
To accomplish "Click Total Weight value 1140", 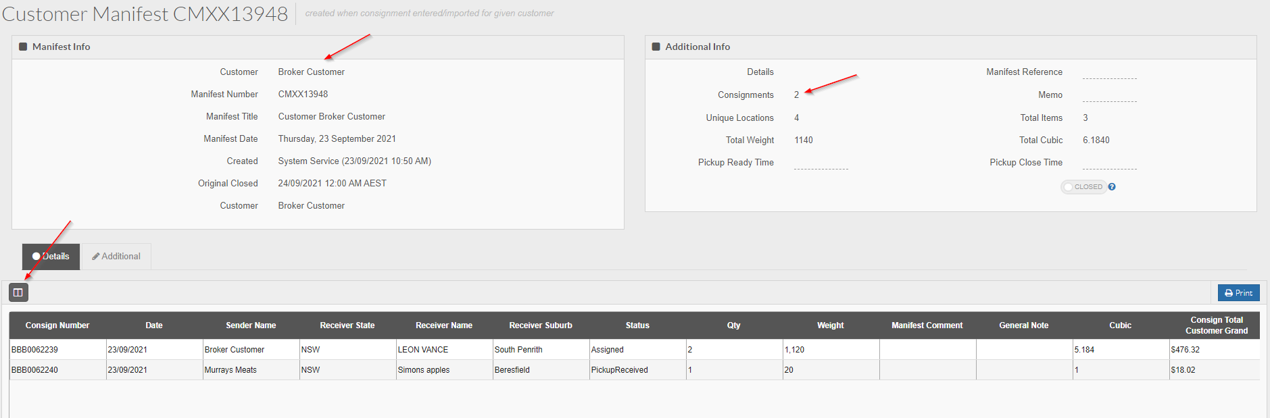I will point(804,140).
